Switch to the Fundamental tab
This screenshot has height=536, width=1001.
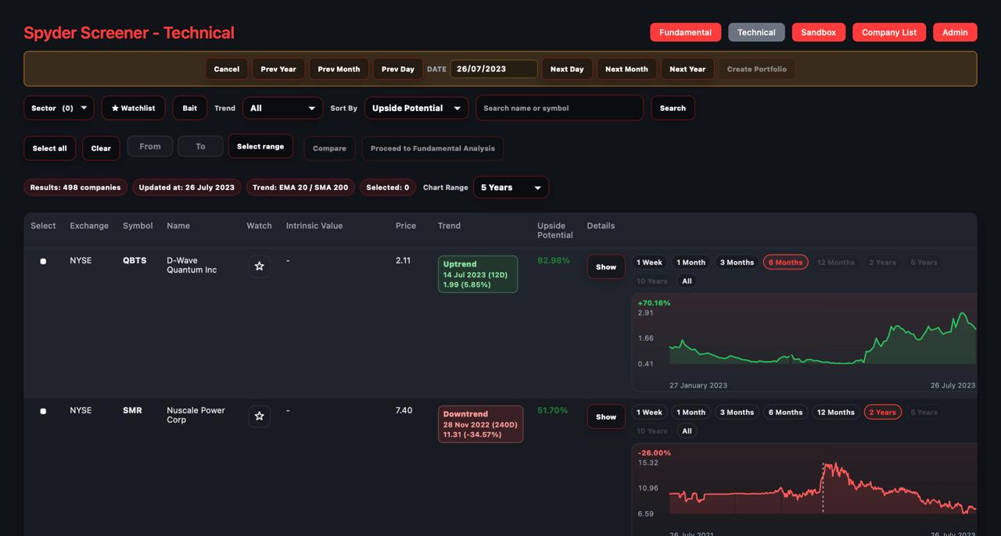coord(685,32)
